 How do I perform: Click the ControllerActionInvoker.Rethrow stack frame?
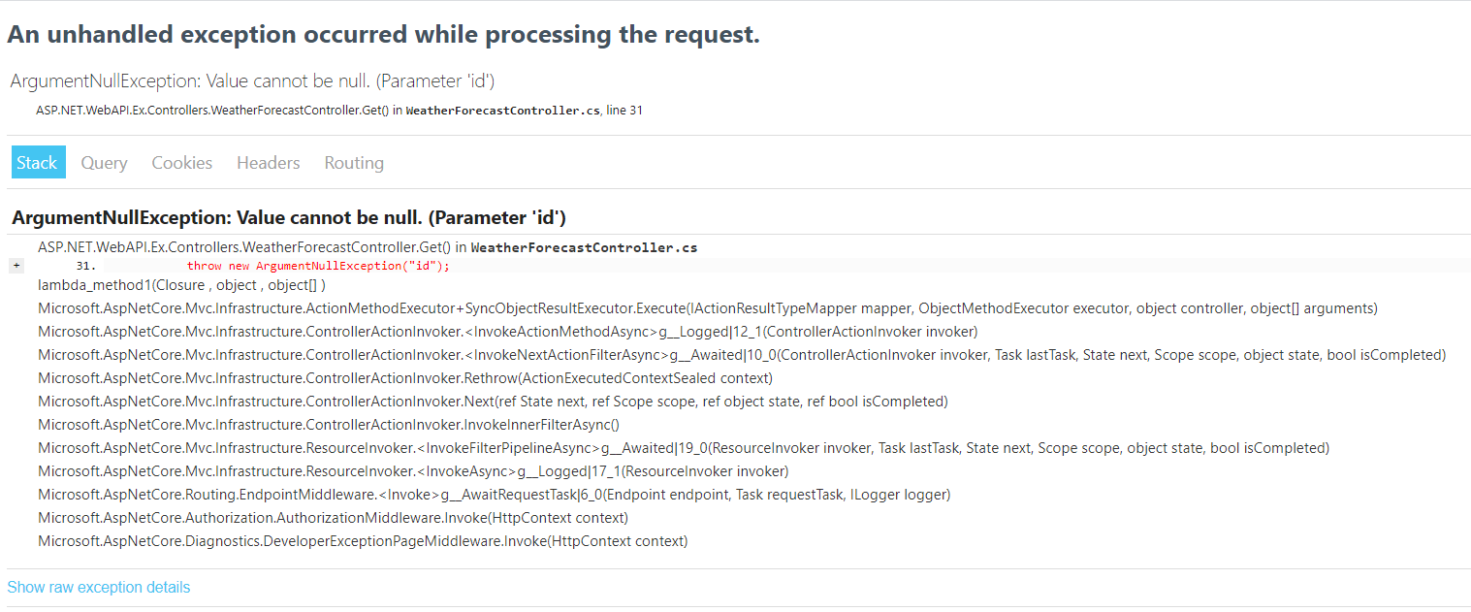coord(405,378)
